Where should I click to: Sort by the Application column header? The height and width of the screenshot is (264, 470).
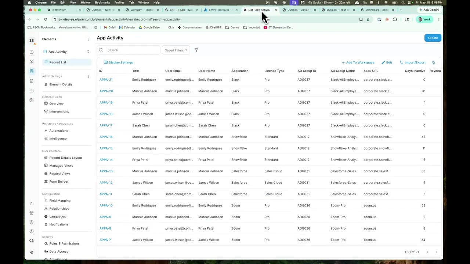[x=240, y=71]
